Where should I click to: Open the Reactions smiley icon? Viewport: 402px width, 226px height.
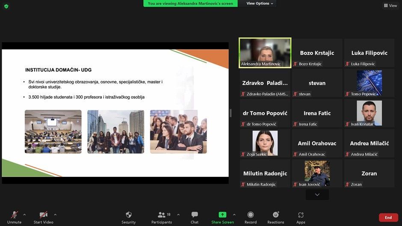coord(276,215)
